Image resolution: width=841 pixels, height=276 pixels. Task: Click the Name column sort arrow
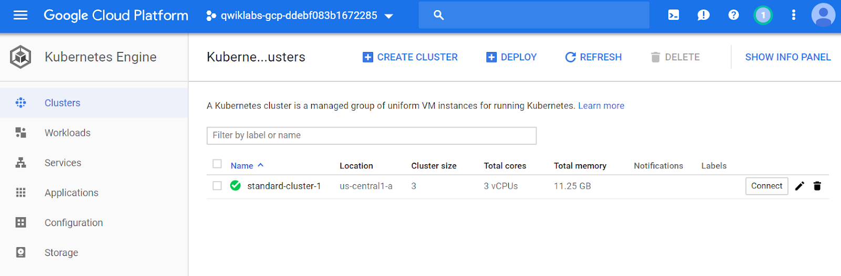pos(260,165)
